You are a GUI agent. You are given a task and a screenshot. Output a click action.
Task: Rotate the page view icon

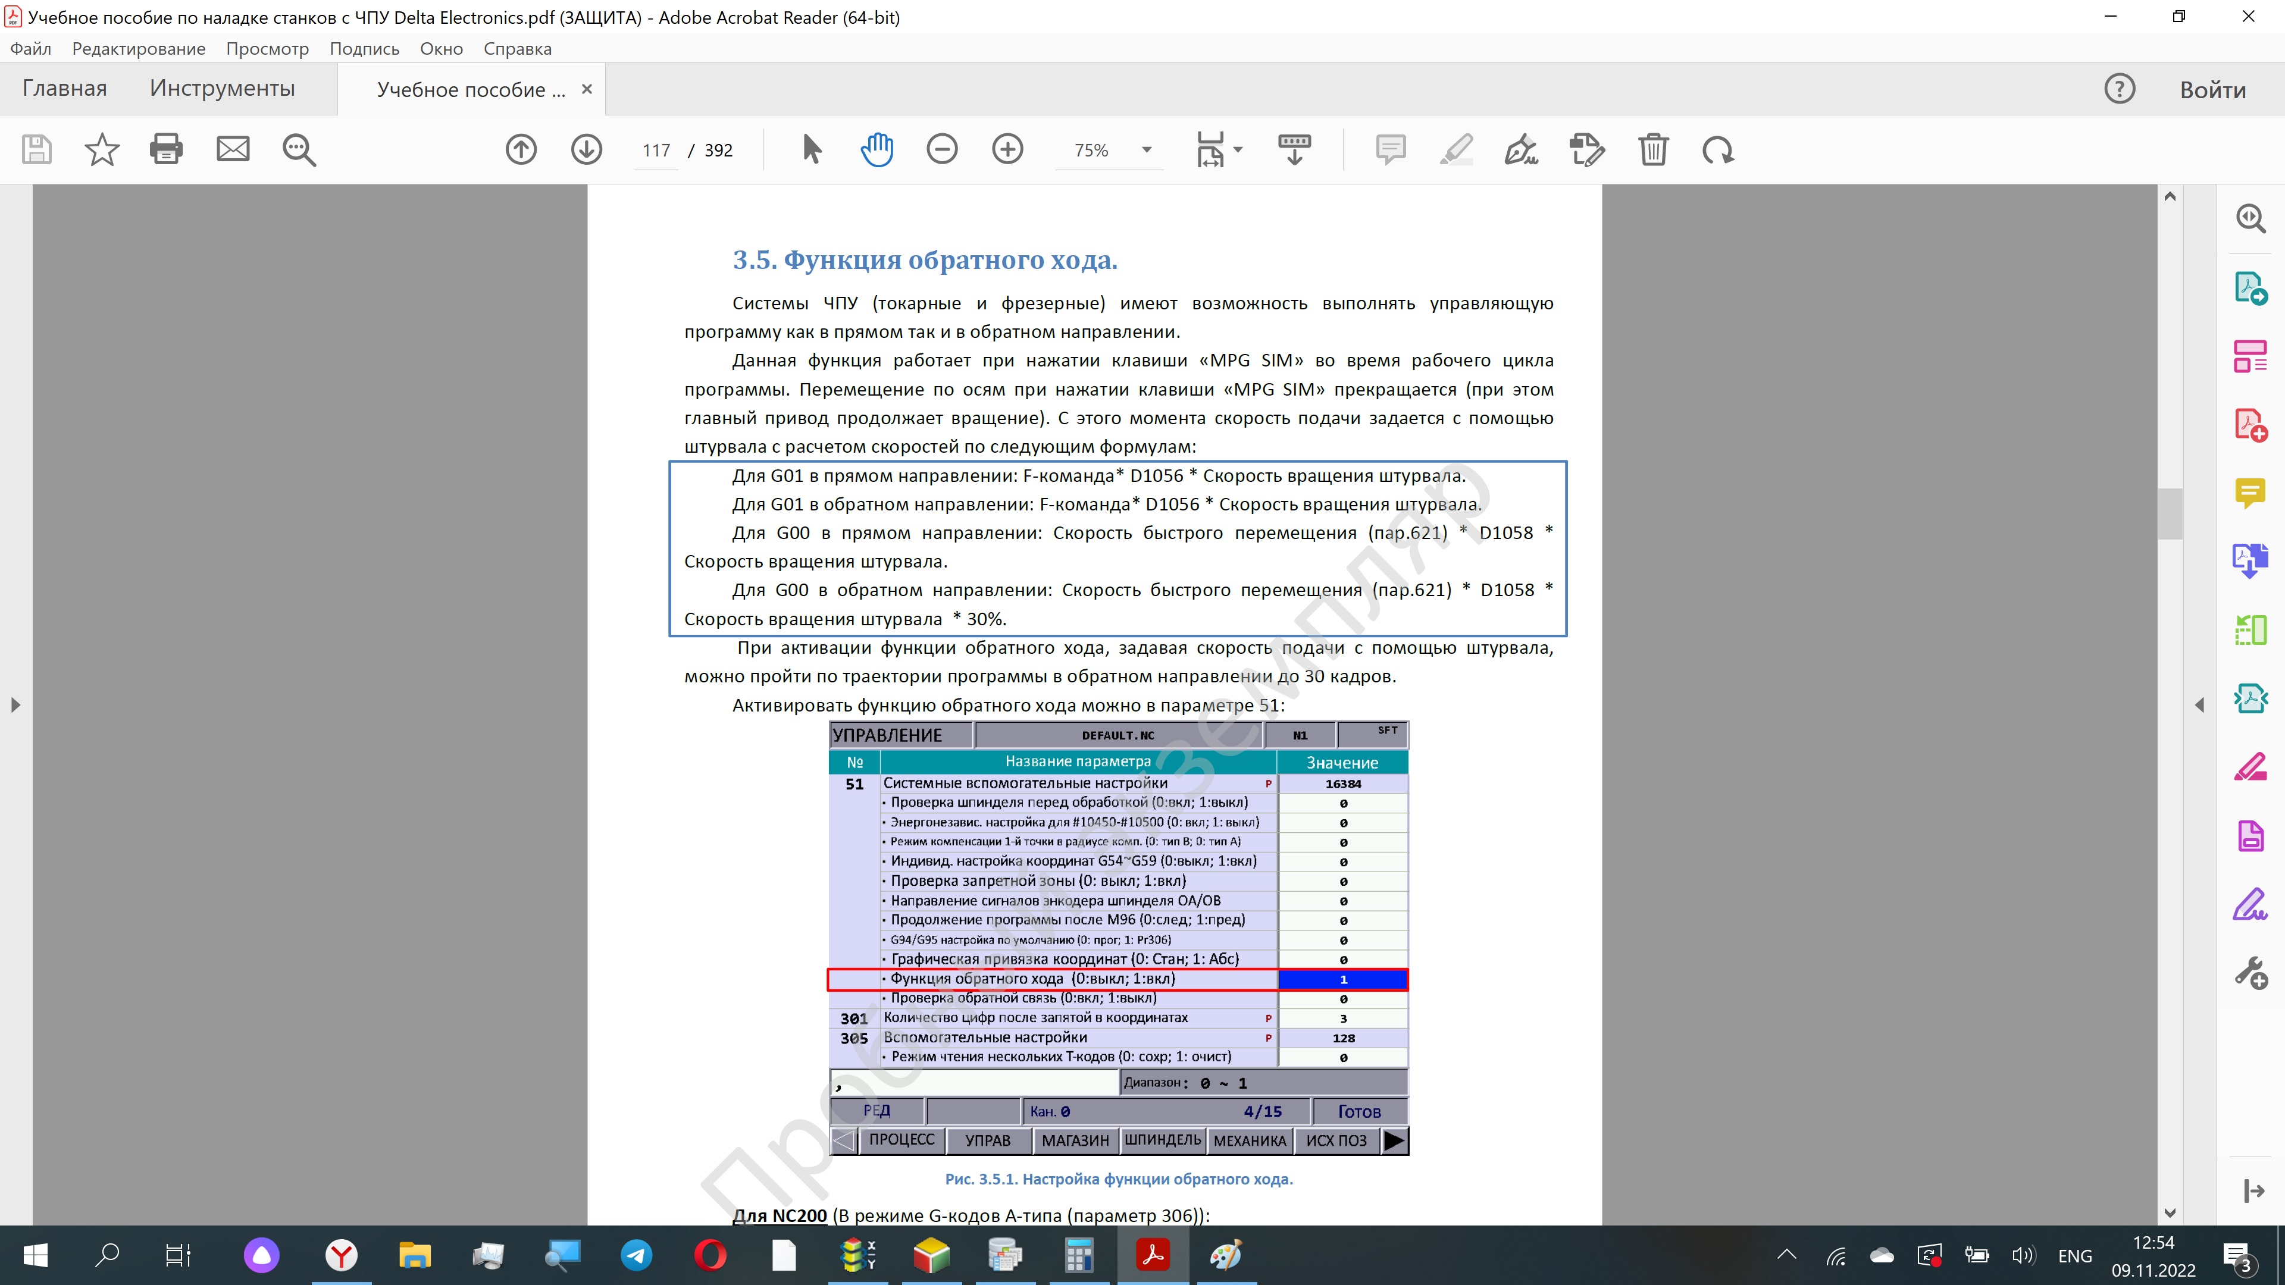(x=1717, y=149)
